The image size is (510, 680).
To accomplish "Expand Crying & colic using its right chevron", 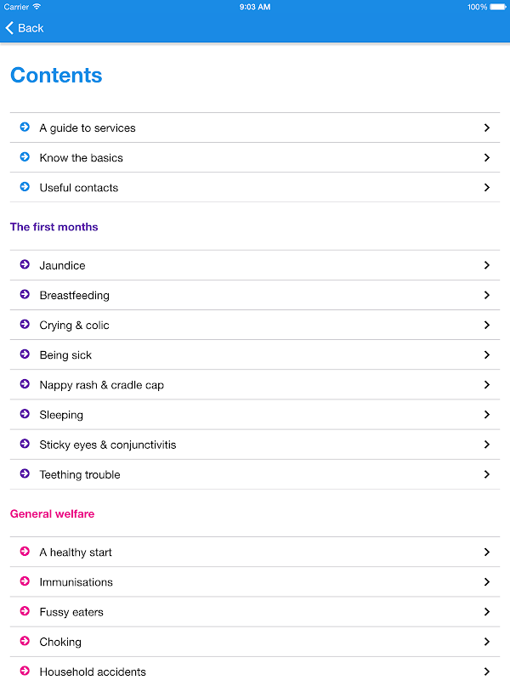I will pyautogui.click(x=487, y=325).
